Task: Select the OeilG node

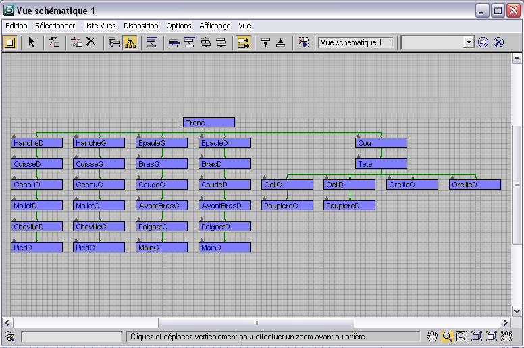Action: point(288,185)
